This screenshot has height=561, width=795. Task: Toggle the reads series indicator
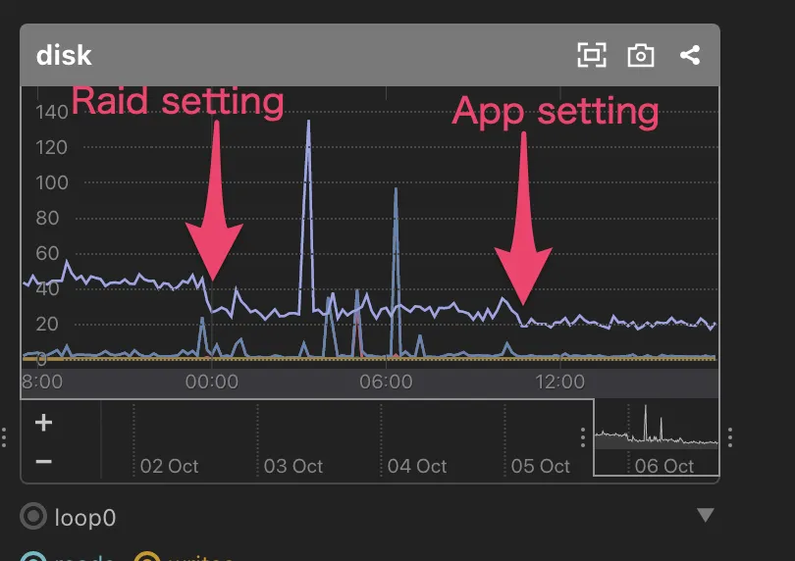pos(34,557)
